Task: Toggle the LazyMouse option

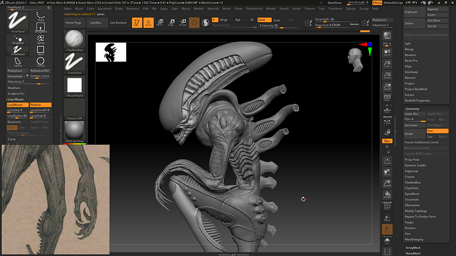Action: coord(18,105)
